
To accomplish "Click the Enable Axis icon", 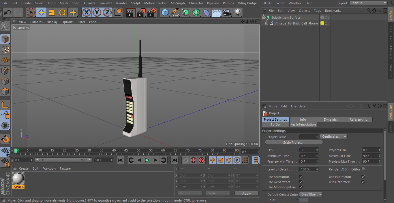I will (5, 105).
